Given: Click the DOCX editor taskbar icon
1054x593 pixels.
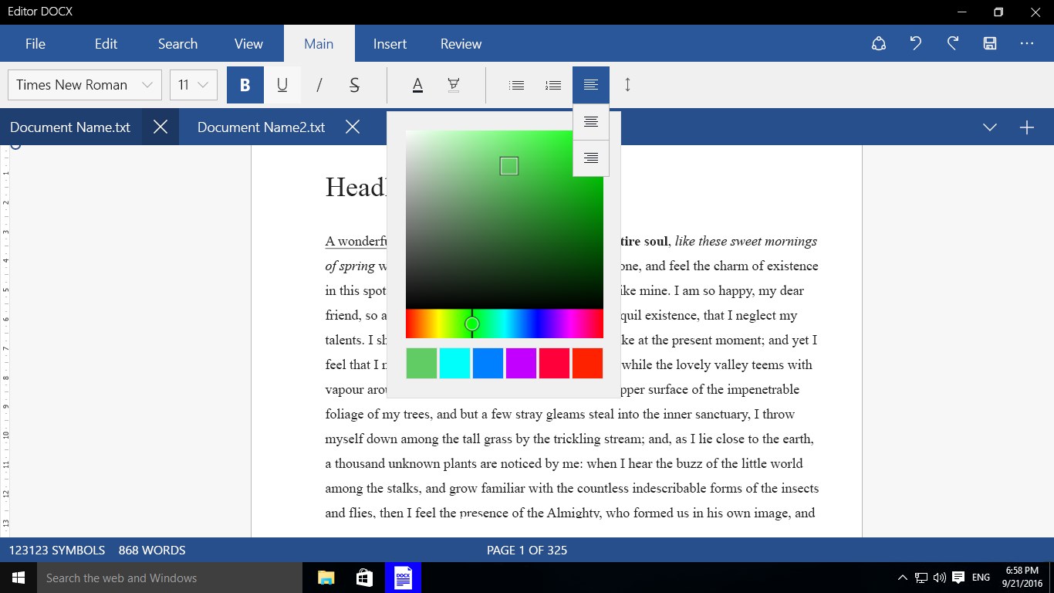Looking at the screenshot, I should [x=403, y=578].
